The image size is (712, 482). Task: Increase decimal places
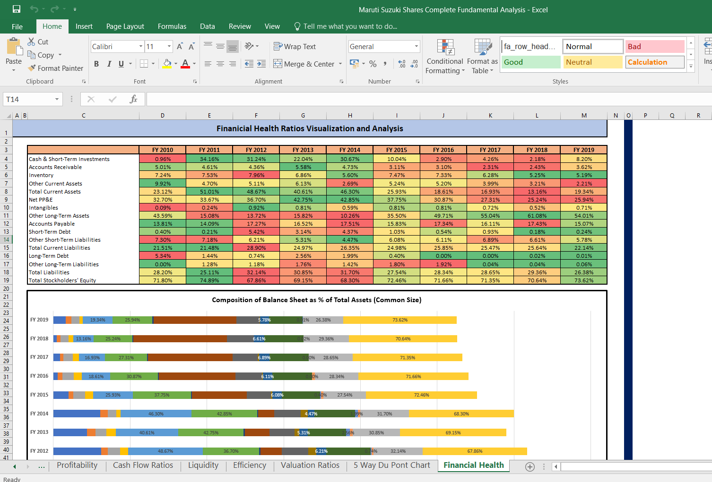click(402, 63)
